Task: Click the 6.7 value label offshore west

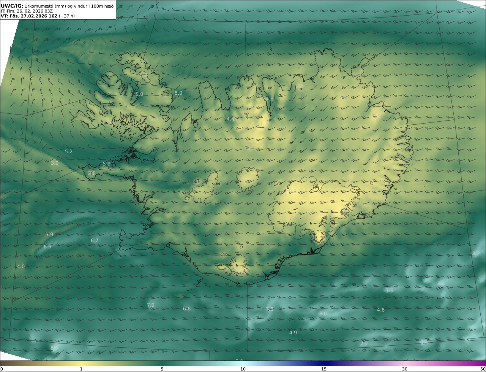Action: [x=95, y=240]
